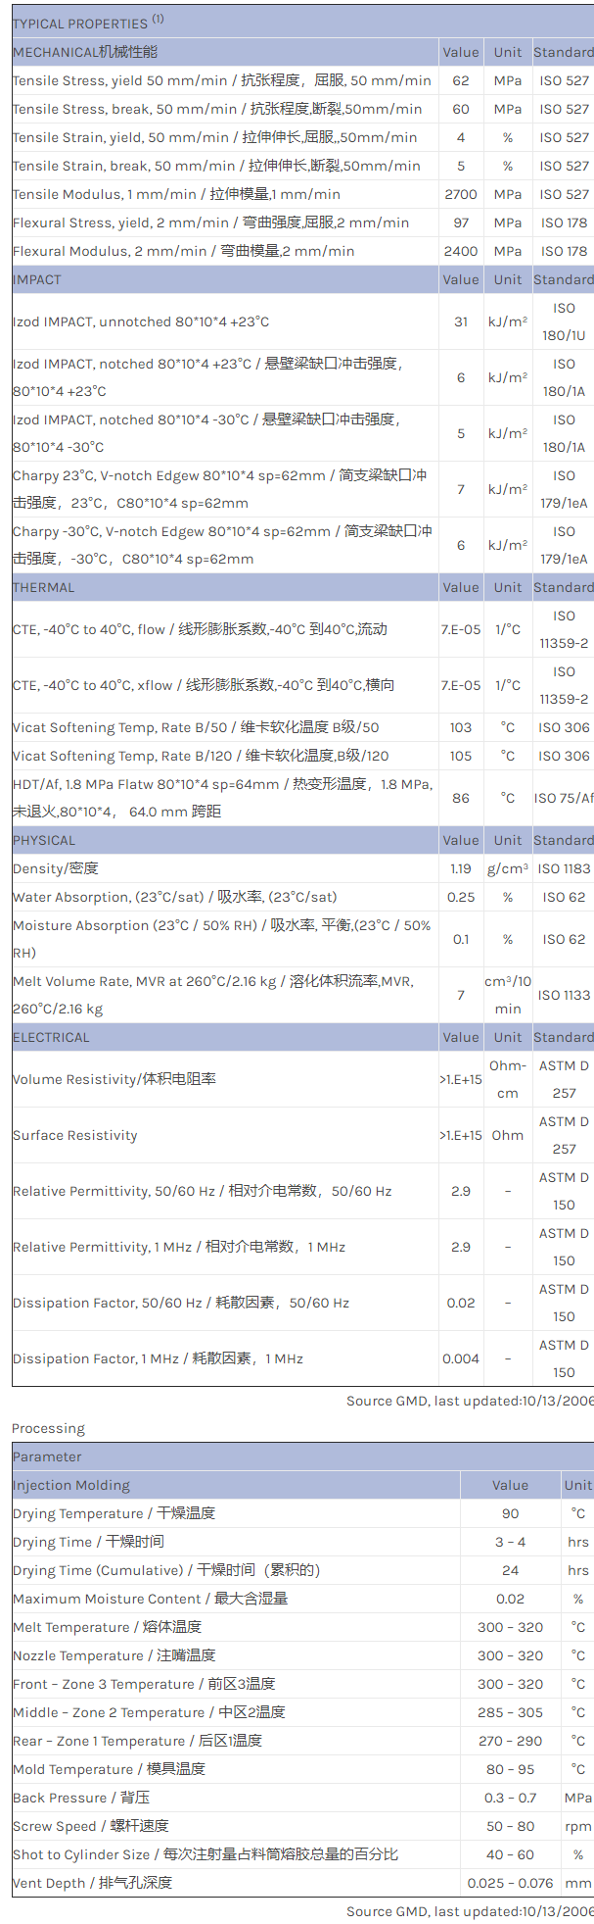Click the Volume Resistivity row label
This screenshot has width=594, height=1924.
[x=114, y=1079]
